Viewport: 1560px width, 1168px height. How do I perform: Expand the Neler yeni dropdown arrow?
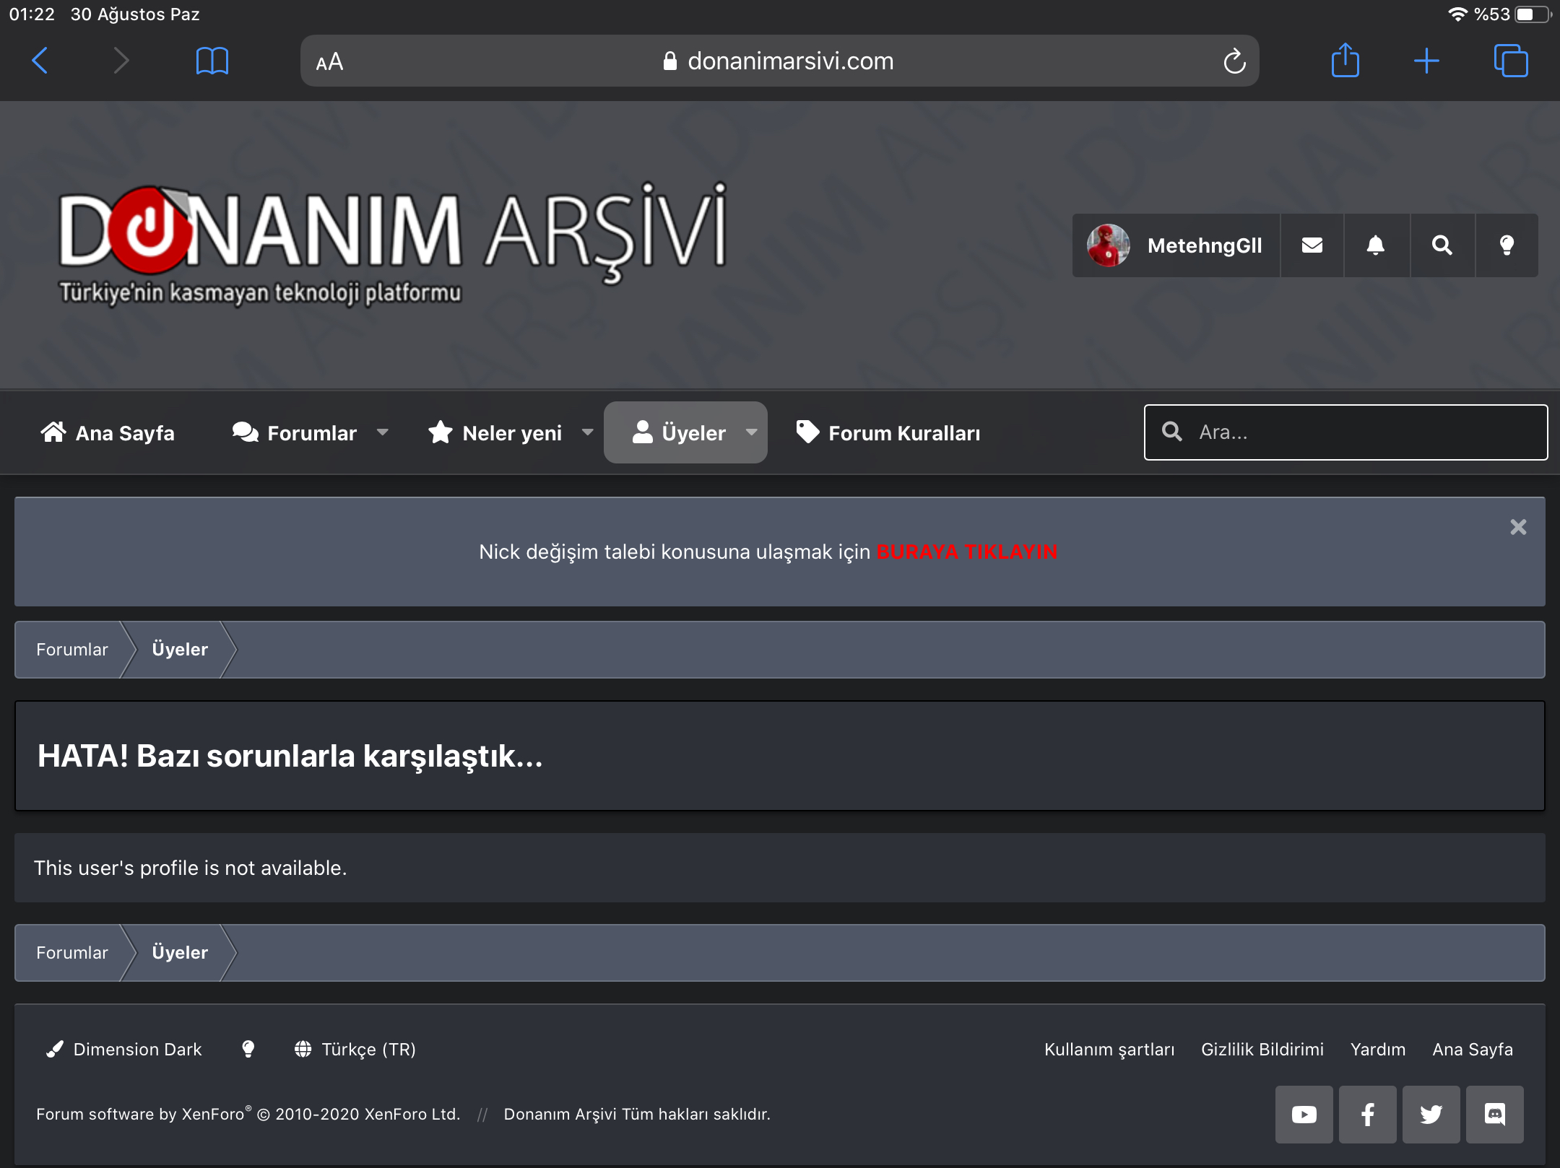[x=587, y=432]
